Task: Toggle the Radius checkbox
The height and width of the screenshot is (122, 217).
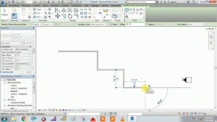Action: tap(147, 24)
